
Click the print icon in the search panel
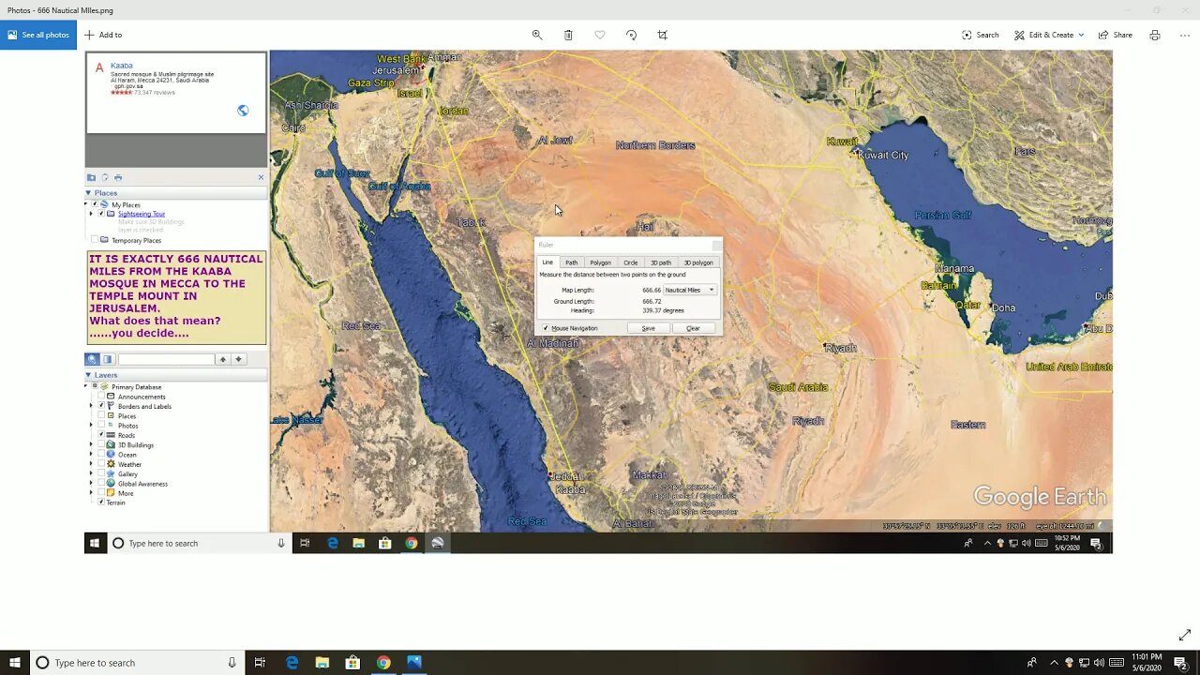tap(117, 177)
